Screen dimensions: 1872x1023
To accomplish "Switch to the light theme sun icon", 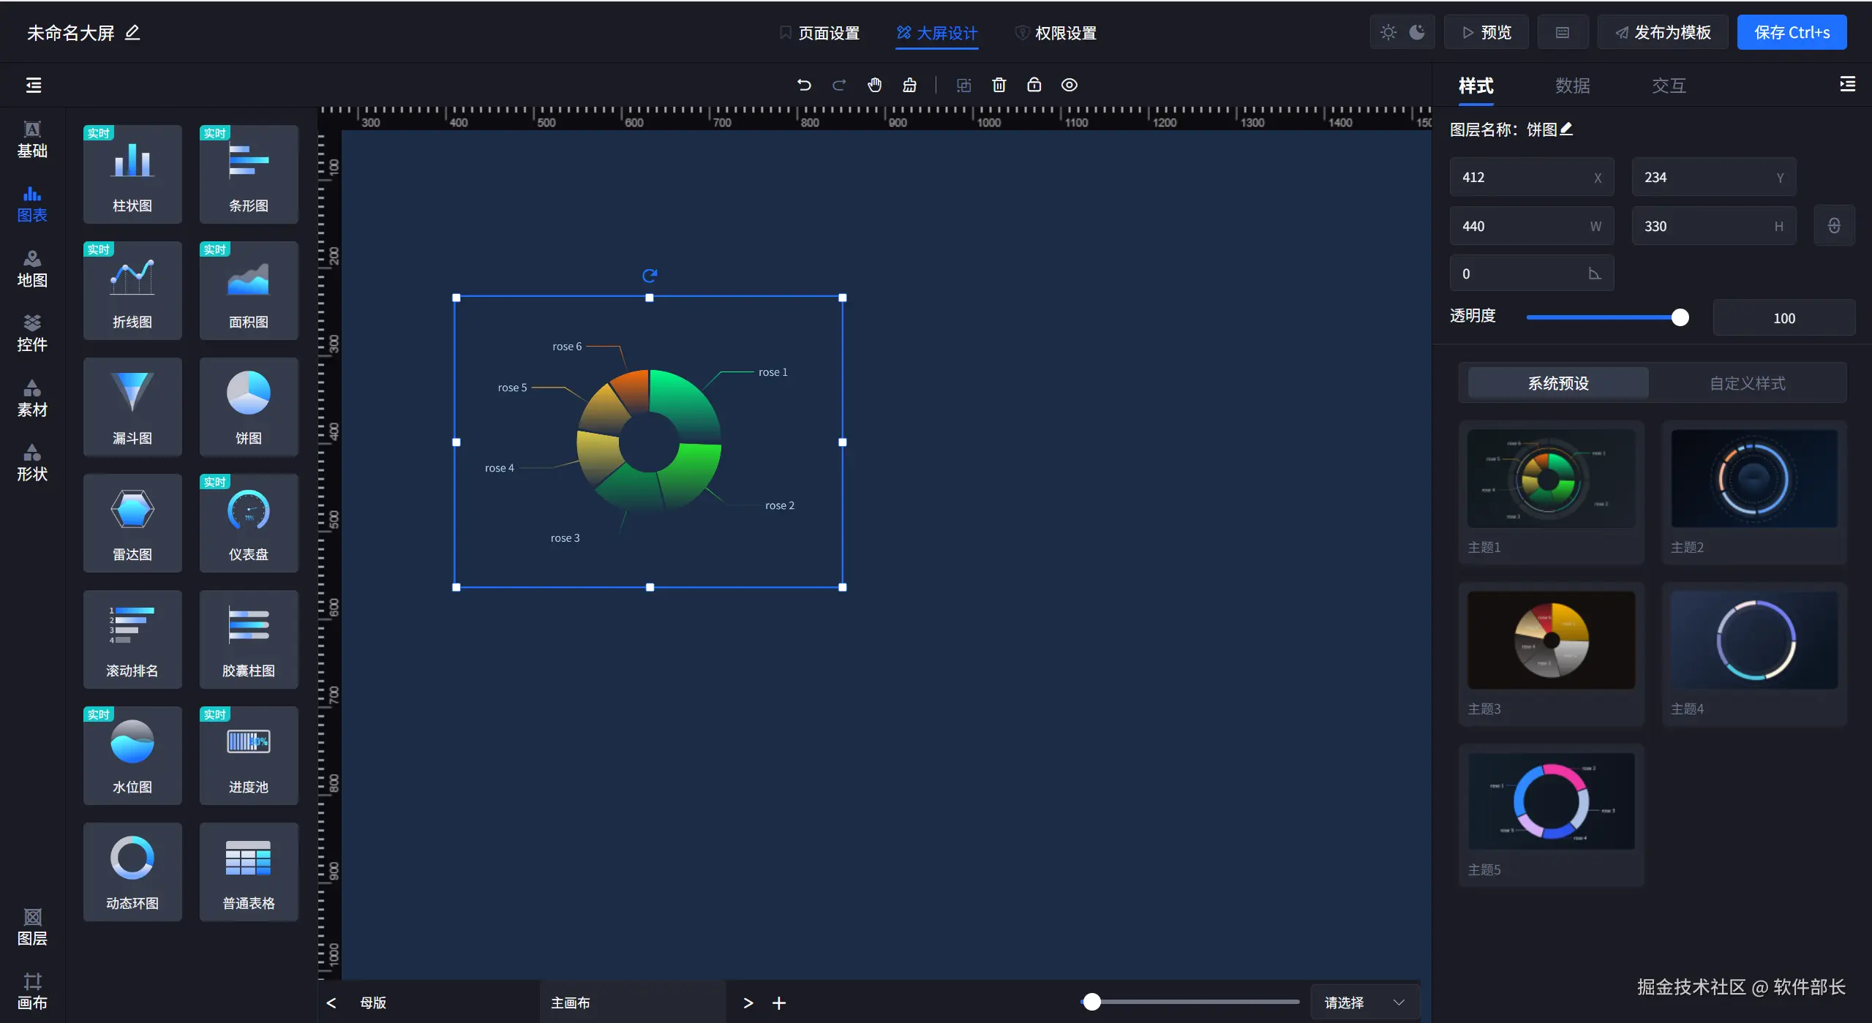I will coord(1388,32).
